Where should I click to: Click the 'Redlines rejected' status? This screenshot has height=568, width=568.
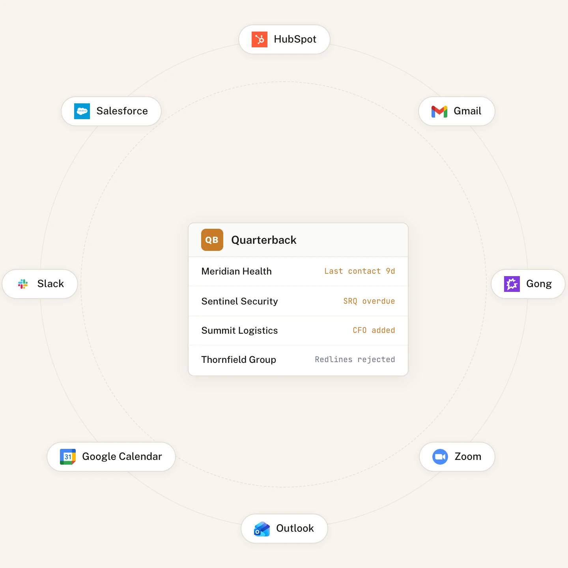click(355, 360)
